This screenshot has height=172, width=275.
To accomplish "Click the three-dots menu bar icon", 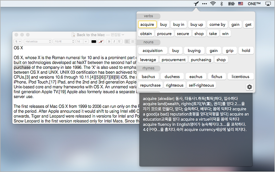I will 204,4.
